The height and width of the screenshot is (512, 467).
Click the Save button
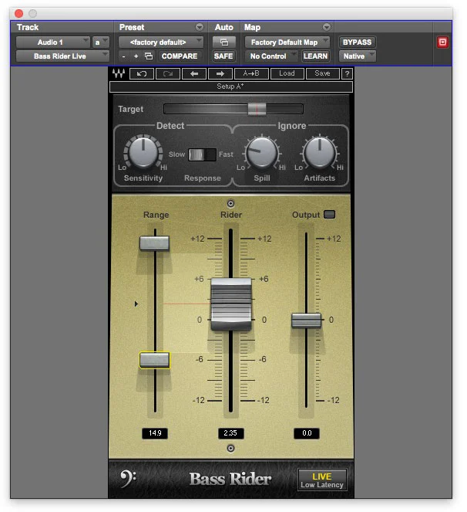click(323, 74)
